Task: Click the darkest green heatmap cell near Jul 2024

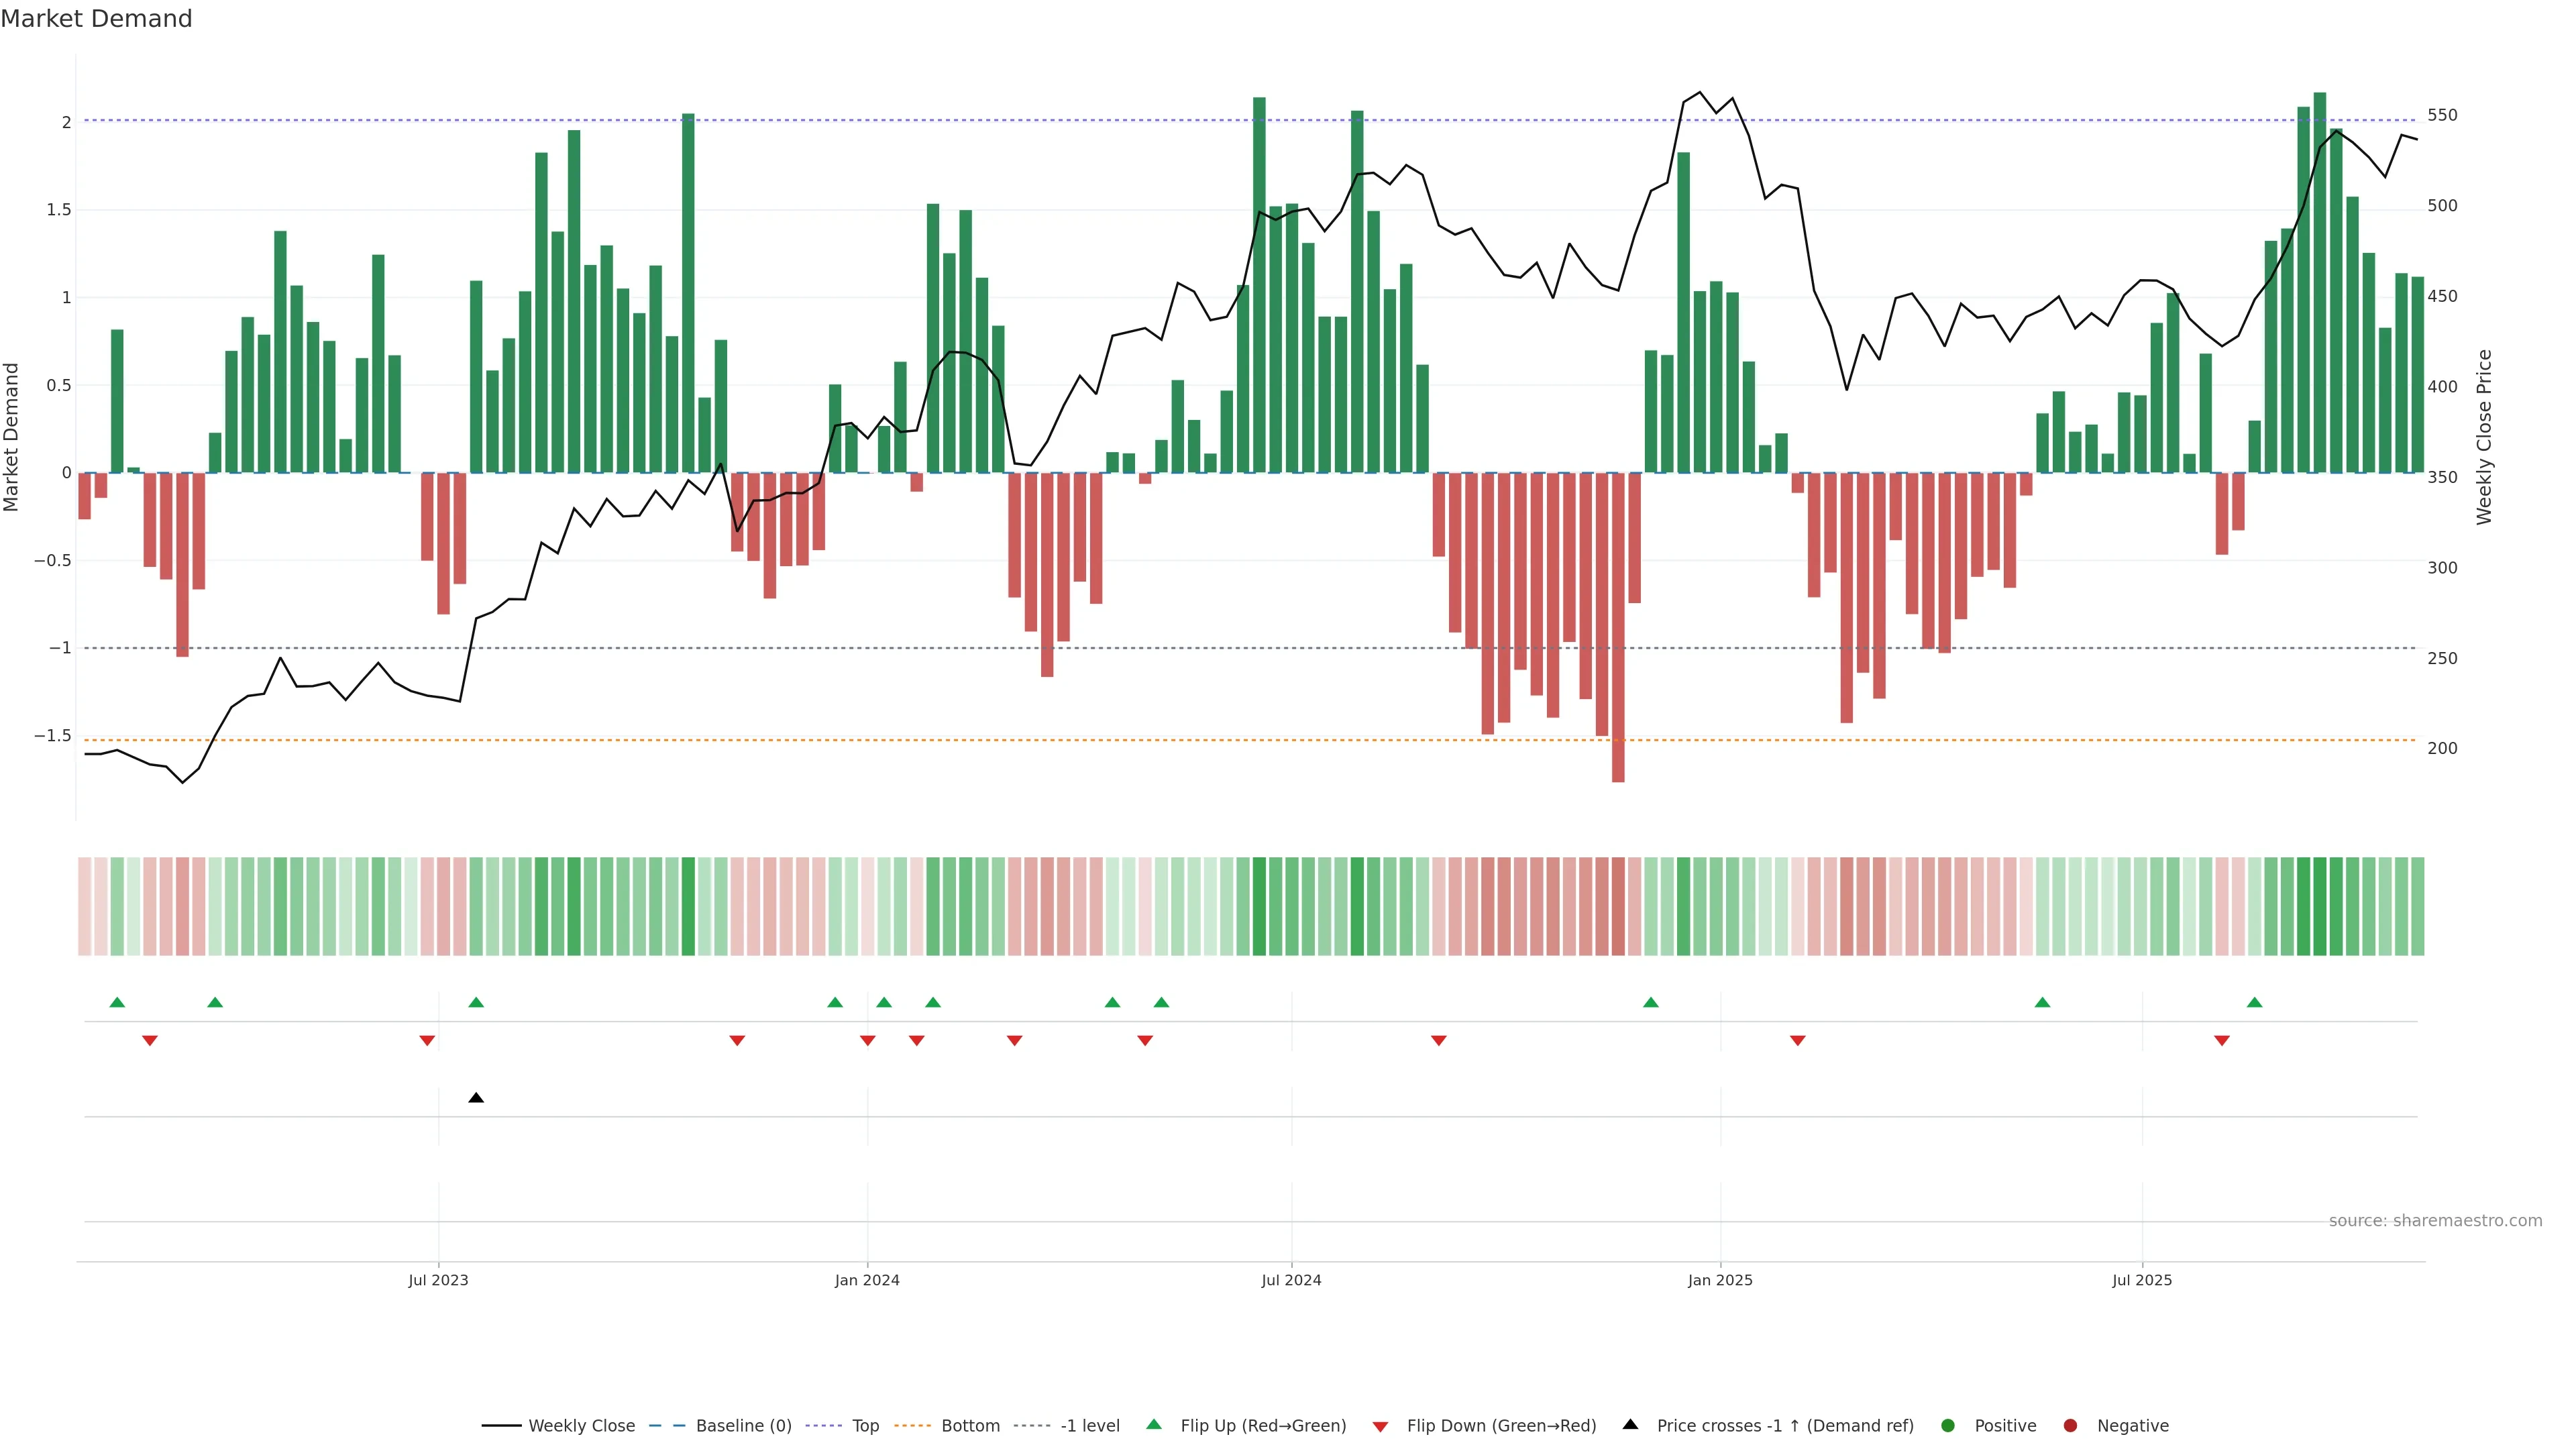Action: click(x=1259, y=906)
